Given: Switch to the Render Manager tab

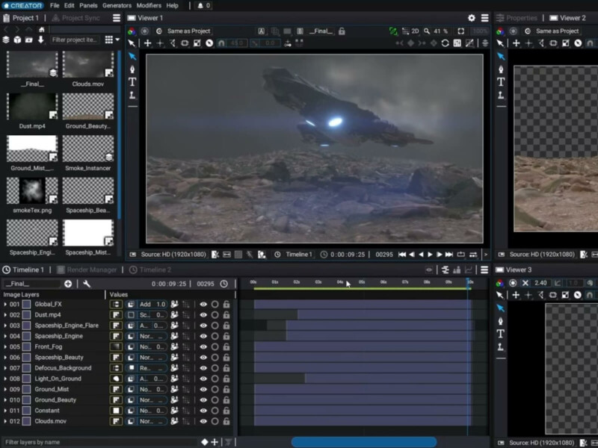Looking at the screenshot, I should pos(87,270).
